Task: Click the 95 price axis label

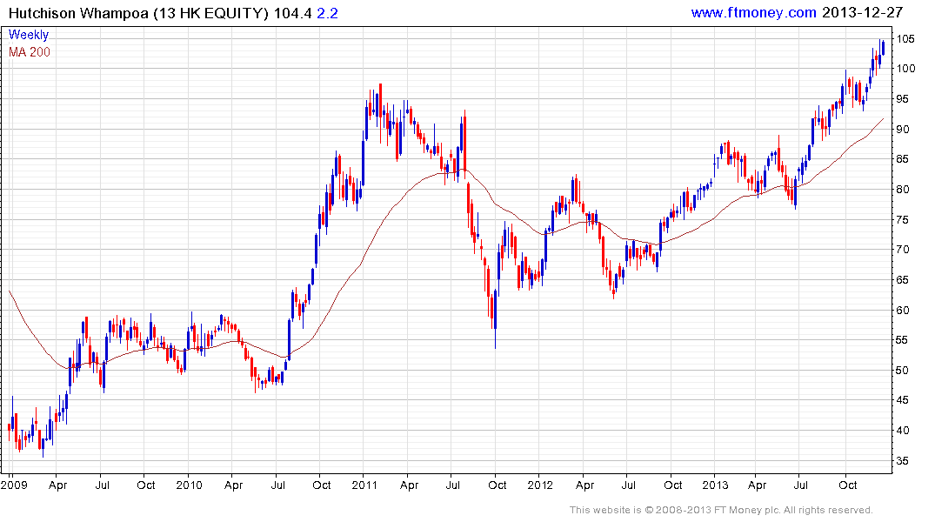Action: click(903, 99)
